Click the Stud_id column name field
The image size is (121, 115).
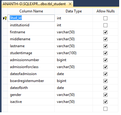click(x=31, y=18)
